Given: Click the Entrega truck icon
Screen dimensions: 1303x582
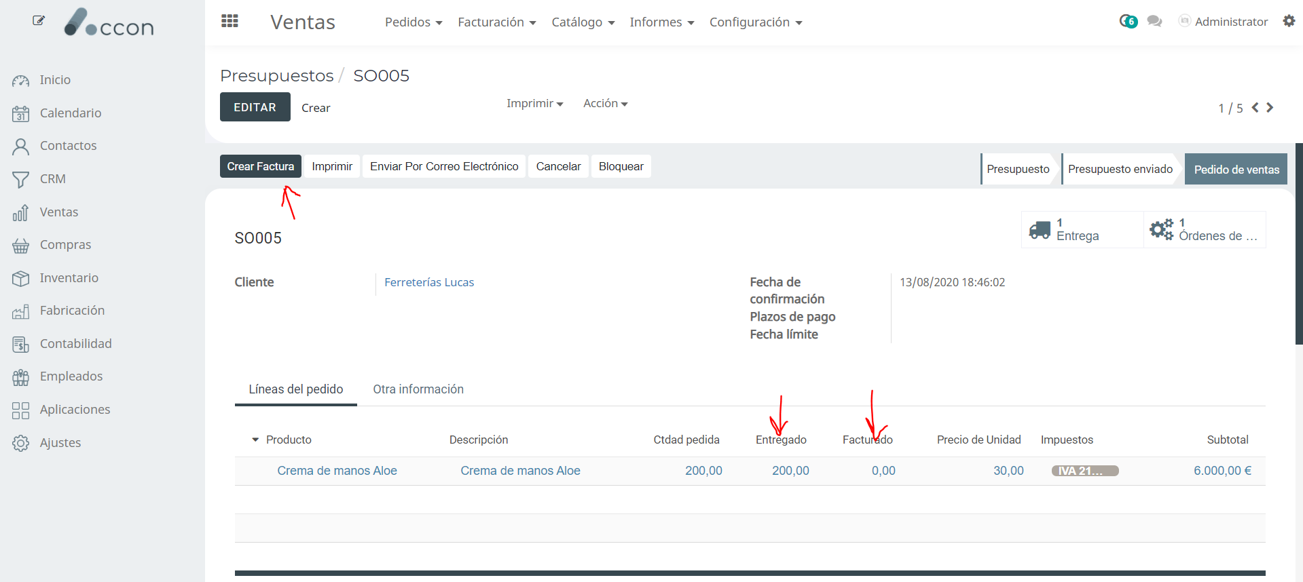Looking at the screenshot, I should coord(1040,230).
